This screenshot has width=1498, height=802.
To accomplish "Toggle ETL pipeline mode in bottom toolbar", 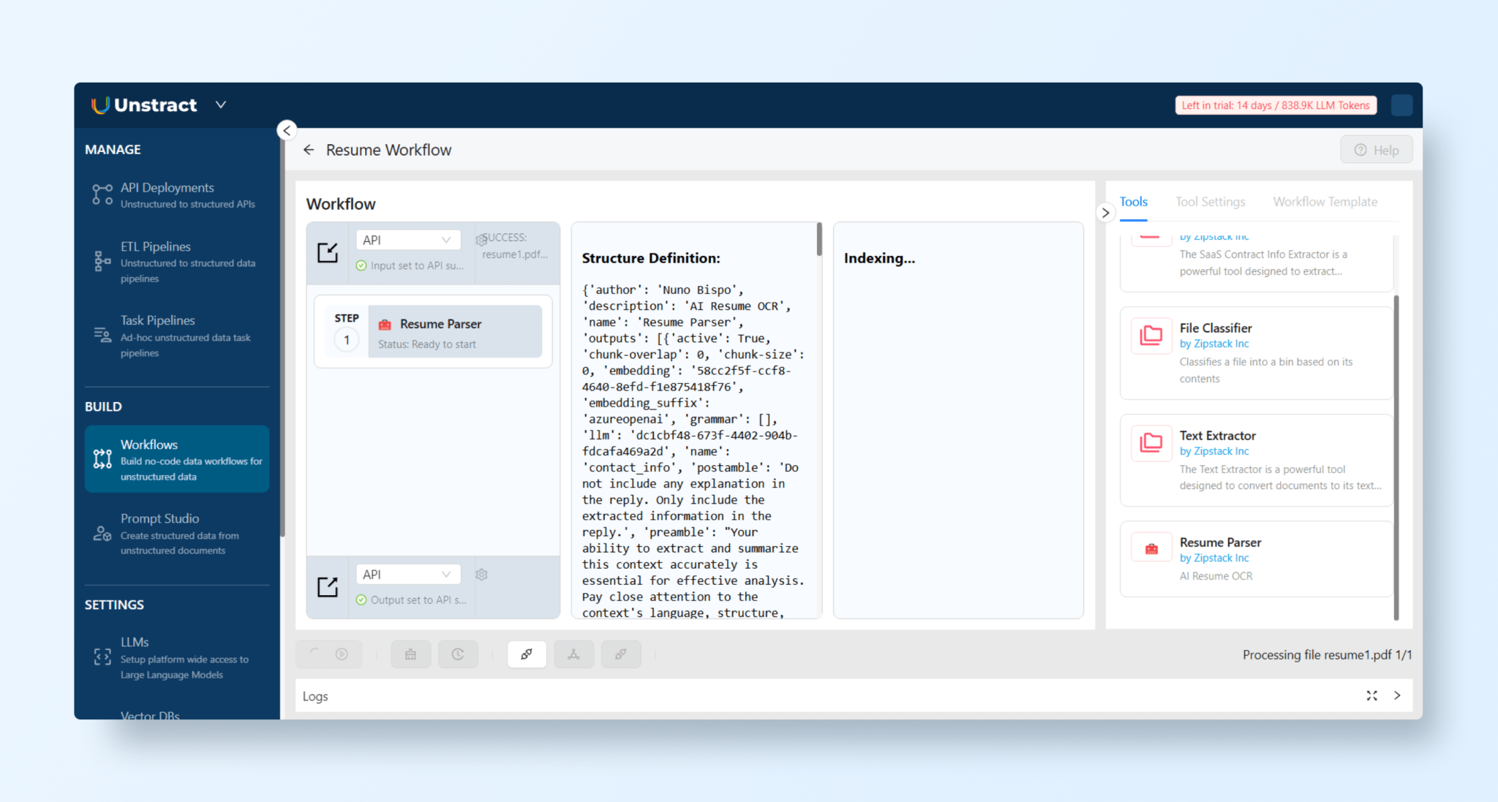I will tap(574, 654).
